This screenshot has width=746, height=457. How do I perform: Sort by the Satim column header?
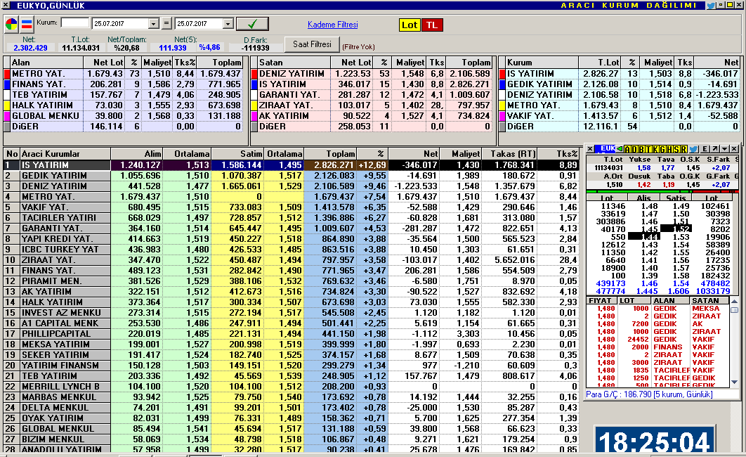(x=237, y=154)
